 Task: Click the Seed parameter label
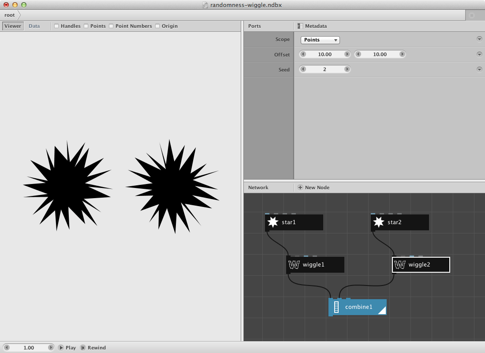[284, 70]
